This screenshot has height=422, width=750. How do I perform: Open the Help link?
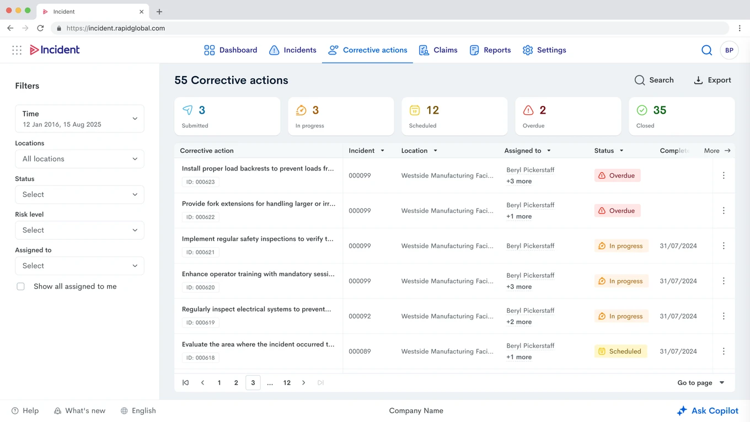coord(25,411)
